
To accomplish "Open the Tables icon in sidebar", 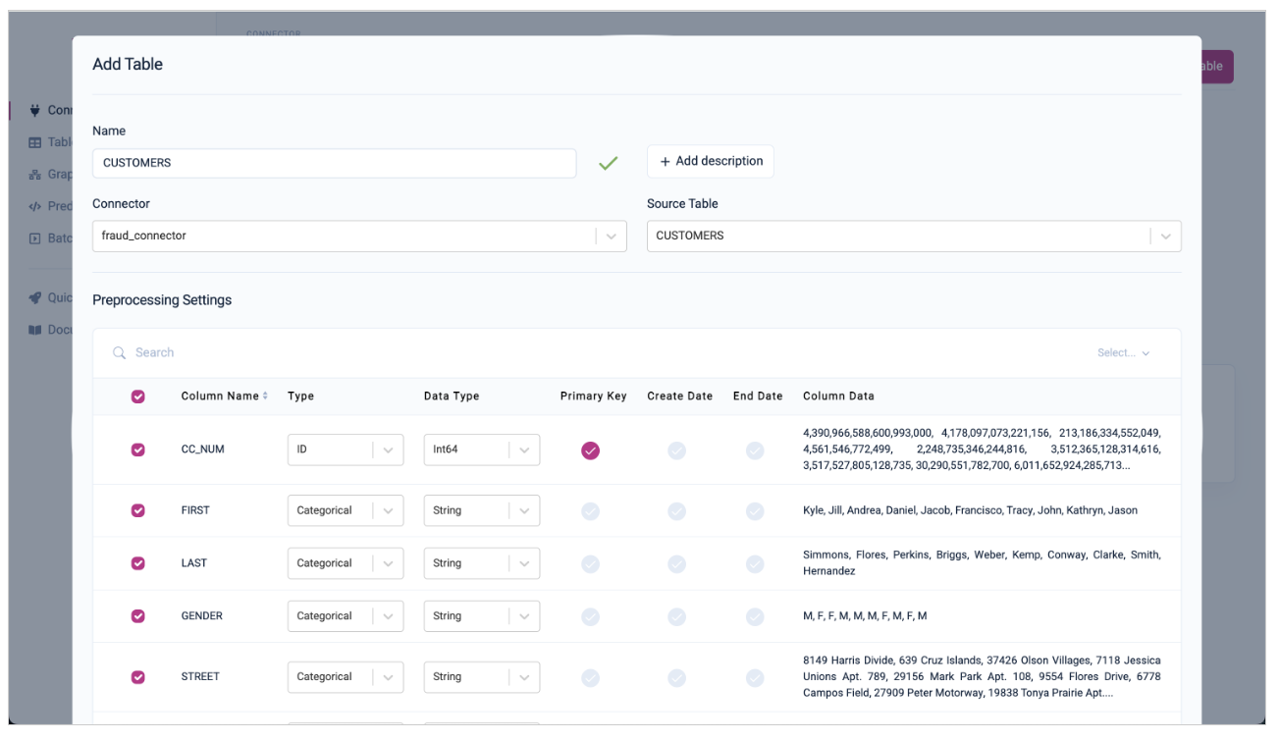I will [35, 142].
